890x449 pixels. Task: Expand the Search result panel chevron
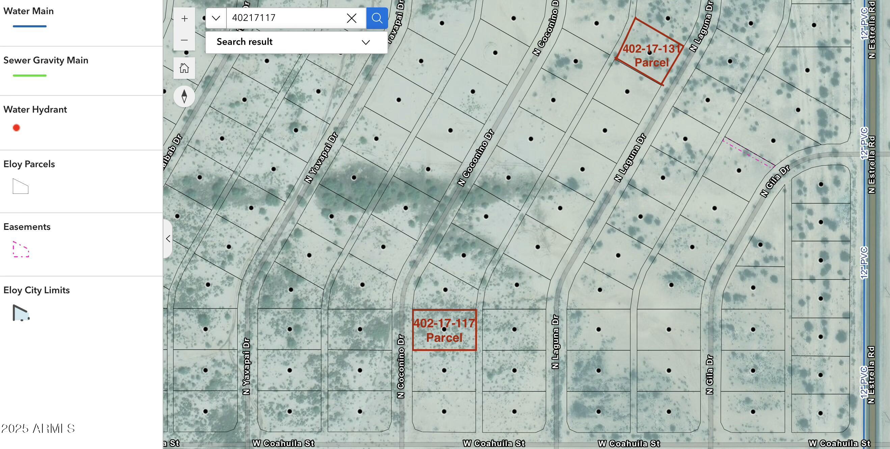366,42
